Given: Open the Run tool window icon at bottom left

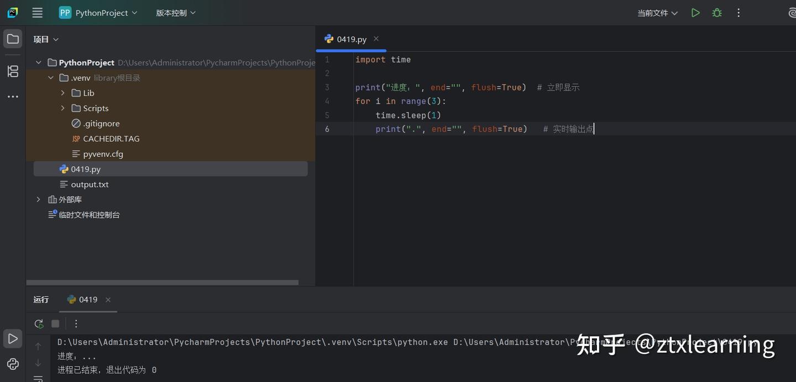Looking at the screenshot, I should coord(12,338).
